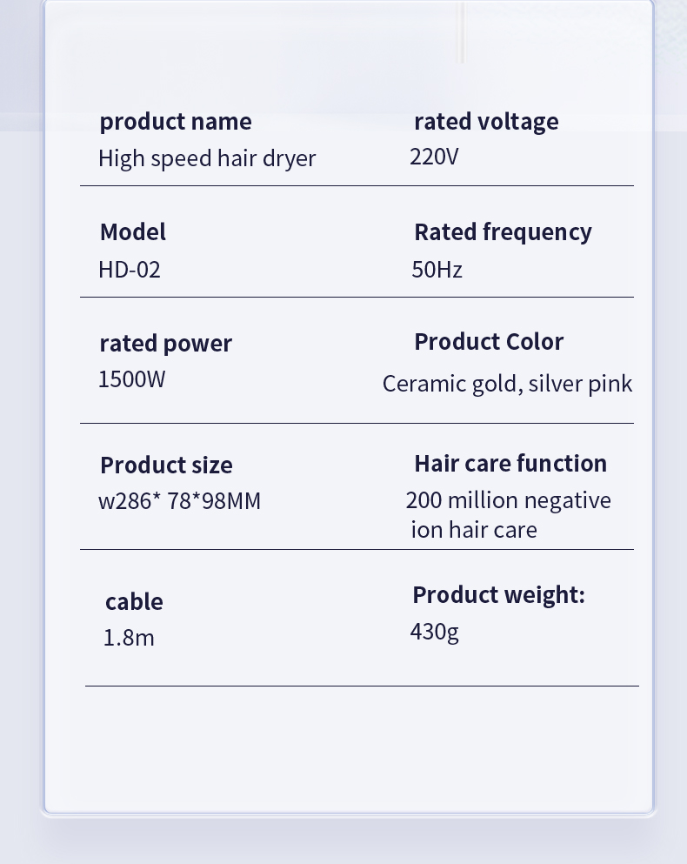This screenshot has height=864, width=687.
Task: Select the w286* 78*98MM dimensions
Action: 180,501
